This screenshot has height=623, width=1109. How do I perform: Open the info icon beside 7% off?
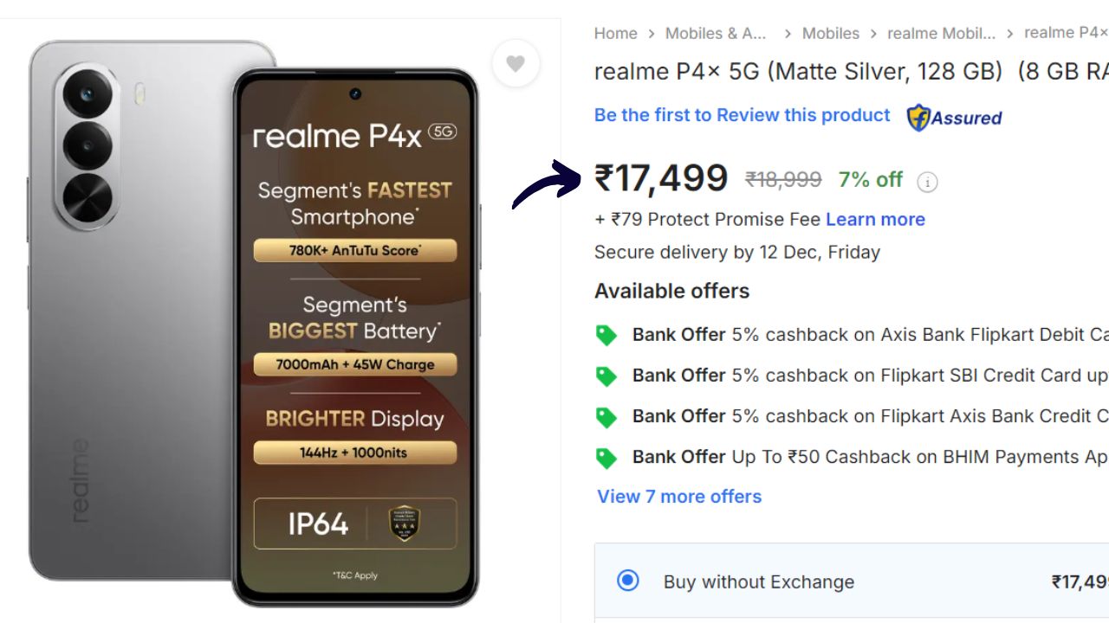pyautogui.click(x=926, y=182)
